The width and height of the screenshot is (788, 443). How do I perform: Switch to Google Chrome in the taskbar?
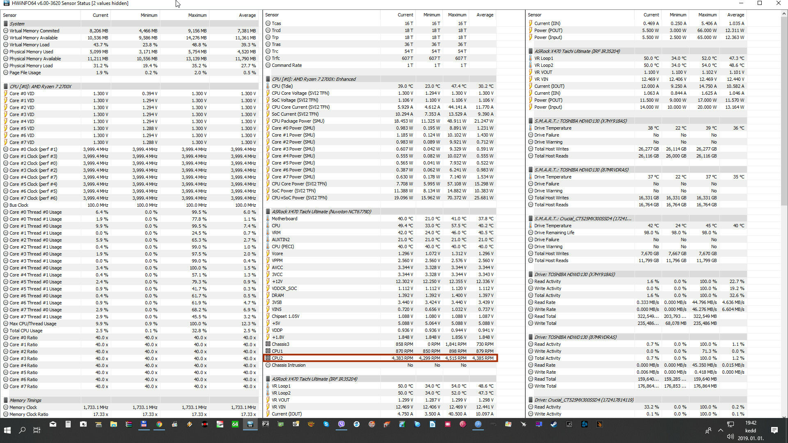[x=159, y=425]
